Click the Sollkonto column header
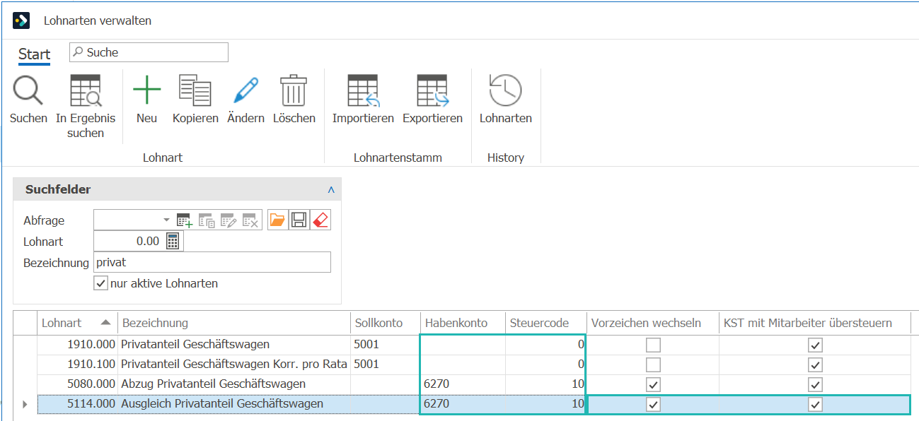 tap(386, 323)
